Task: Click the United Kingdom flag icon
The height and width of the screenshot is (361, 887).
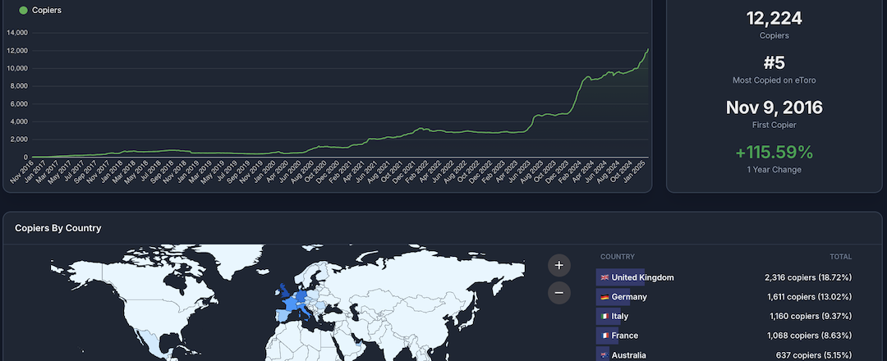Action: pyautogui.click(x=604, y=277)
